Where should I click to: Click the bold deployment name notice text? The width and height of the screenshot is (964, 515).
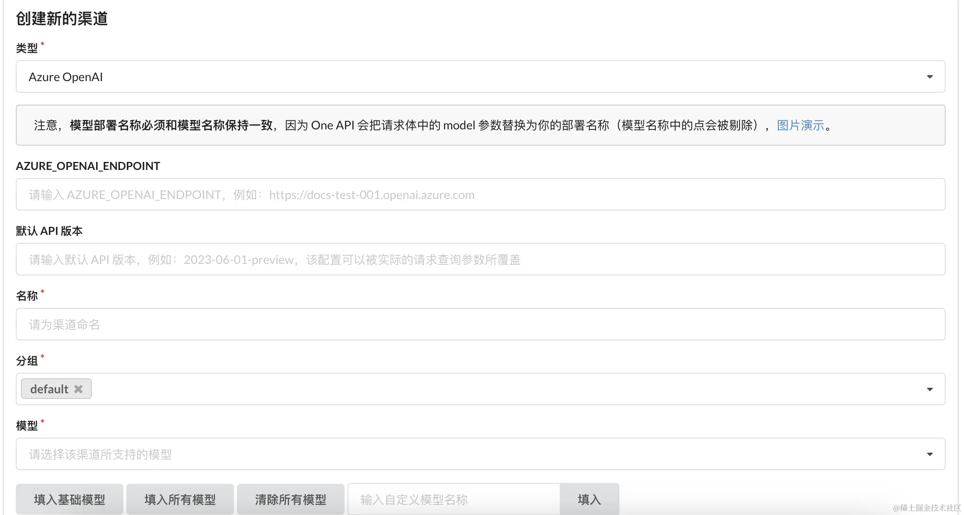coord(171,126)
